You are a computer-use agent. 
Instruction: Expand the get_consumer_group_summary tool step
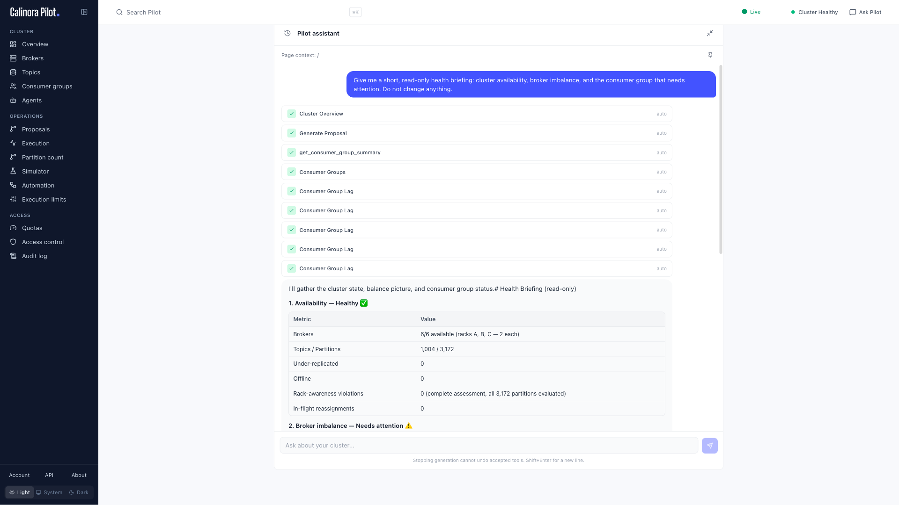point(477,152)
